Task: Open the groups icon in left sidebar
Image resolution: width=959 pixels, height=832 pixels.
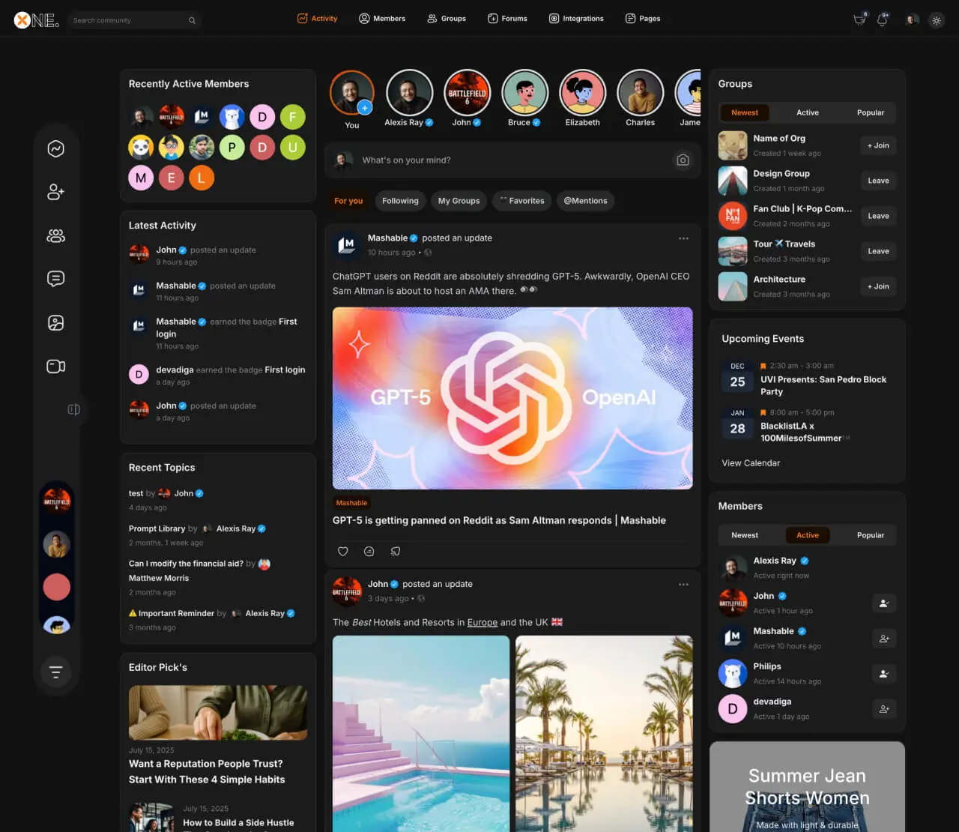Action: pos(55,235)
